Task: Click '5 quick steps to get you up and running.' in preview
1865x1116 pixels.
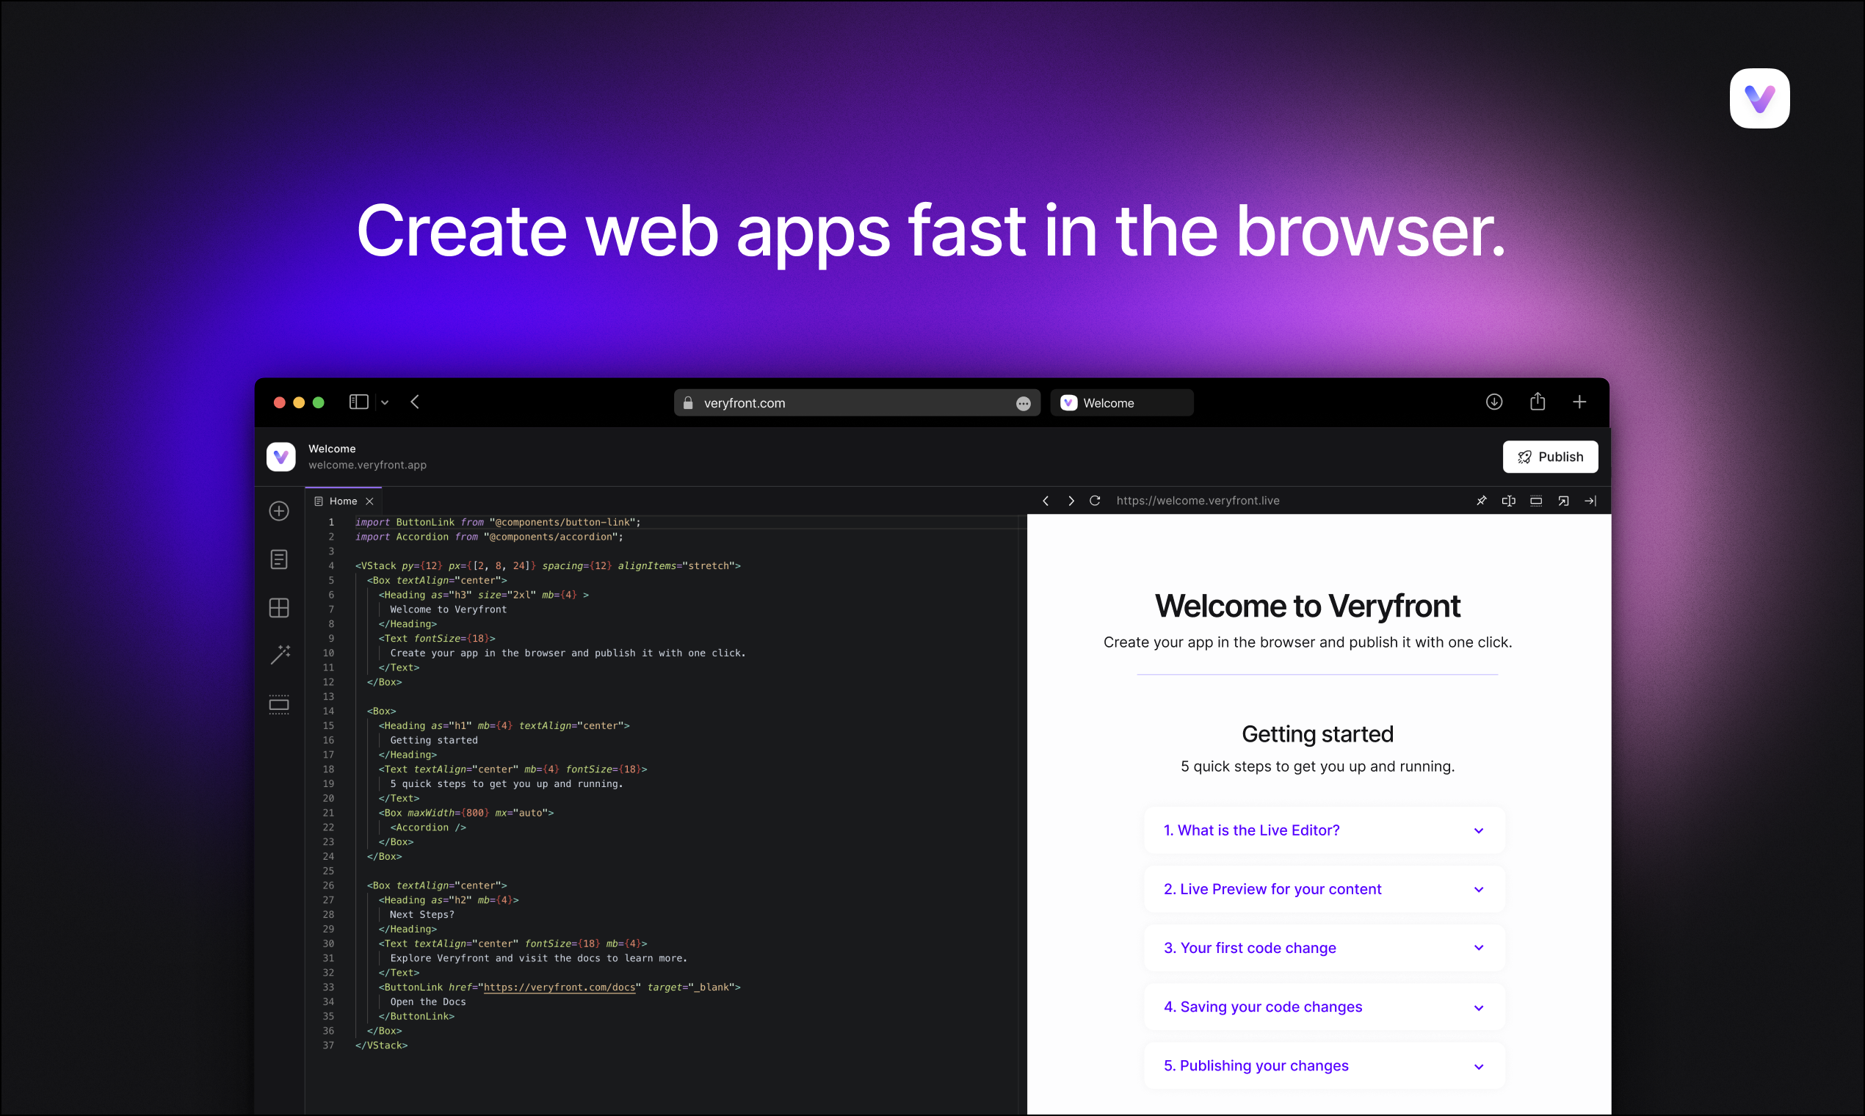Action: [x=1317, y=767]
